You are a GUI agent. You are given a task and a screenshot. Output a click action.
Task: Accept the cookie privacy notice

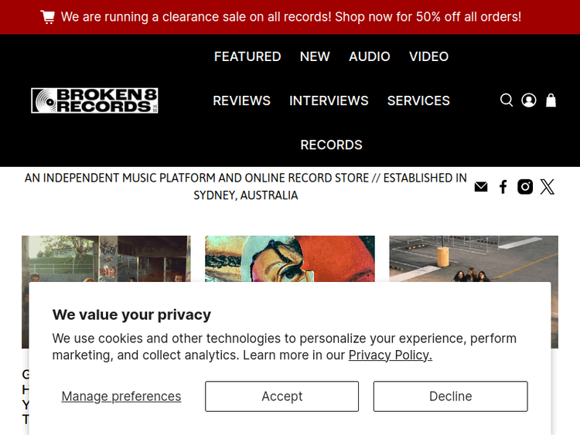pyautogui.click(x=281, y=396)
